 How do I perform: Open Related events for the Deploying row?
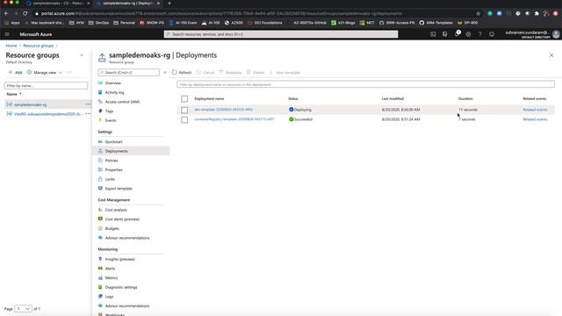tap(535, 110)
